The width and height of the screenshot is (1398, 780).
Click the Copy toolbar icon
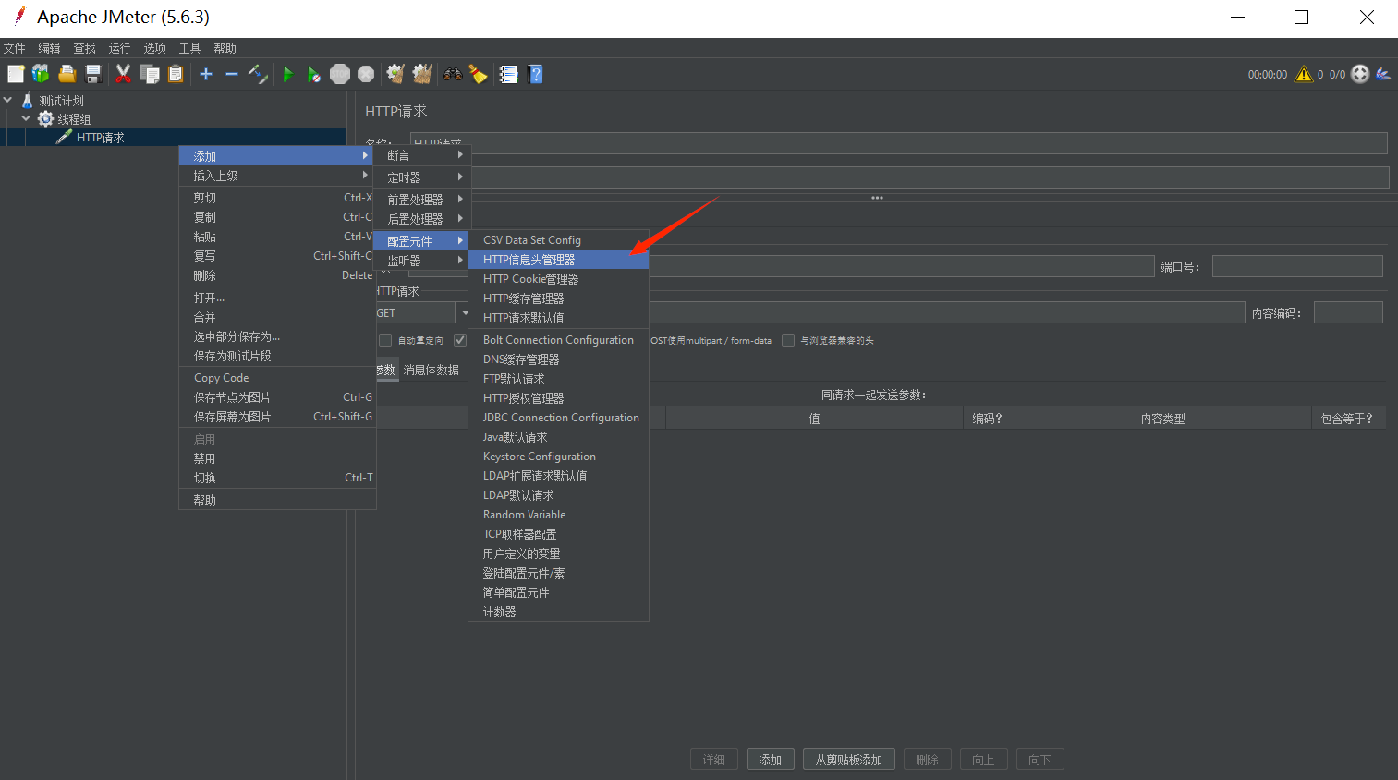click(149, 74)
